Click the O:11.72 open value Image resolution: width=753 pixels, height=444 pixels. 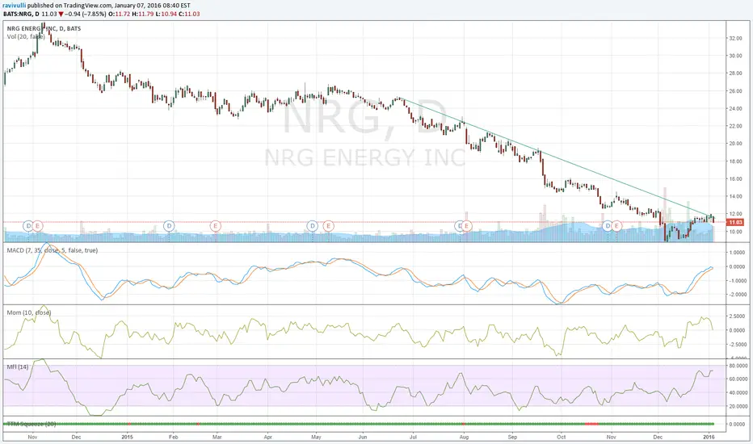(x=119, y=14)
